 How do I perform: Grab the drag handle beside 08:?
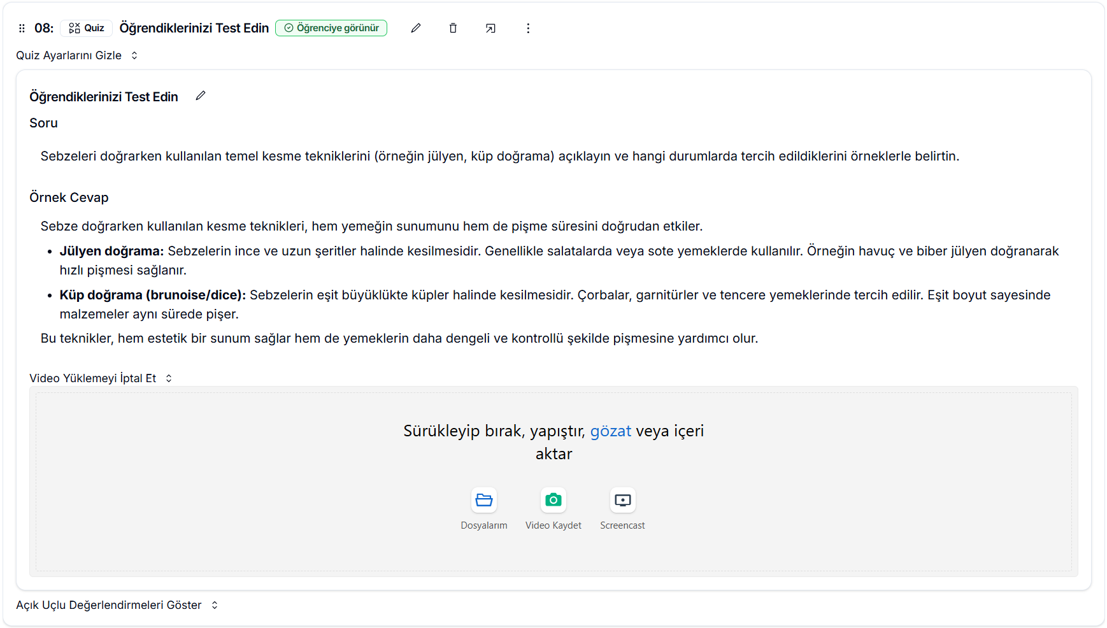coord(22,28)
